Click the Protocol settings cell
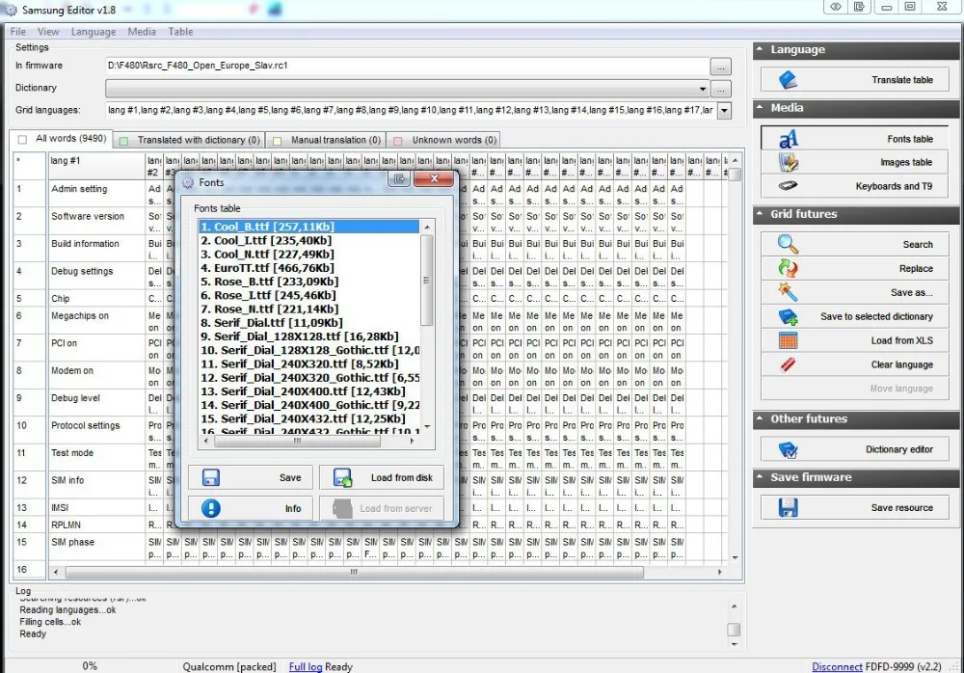This screenshot has height=673, width=964. [x=95, y=430]
